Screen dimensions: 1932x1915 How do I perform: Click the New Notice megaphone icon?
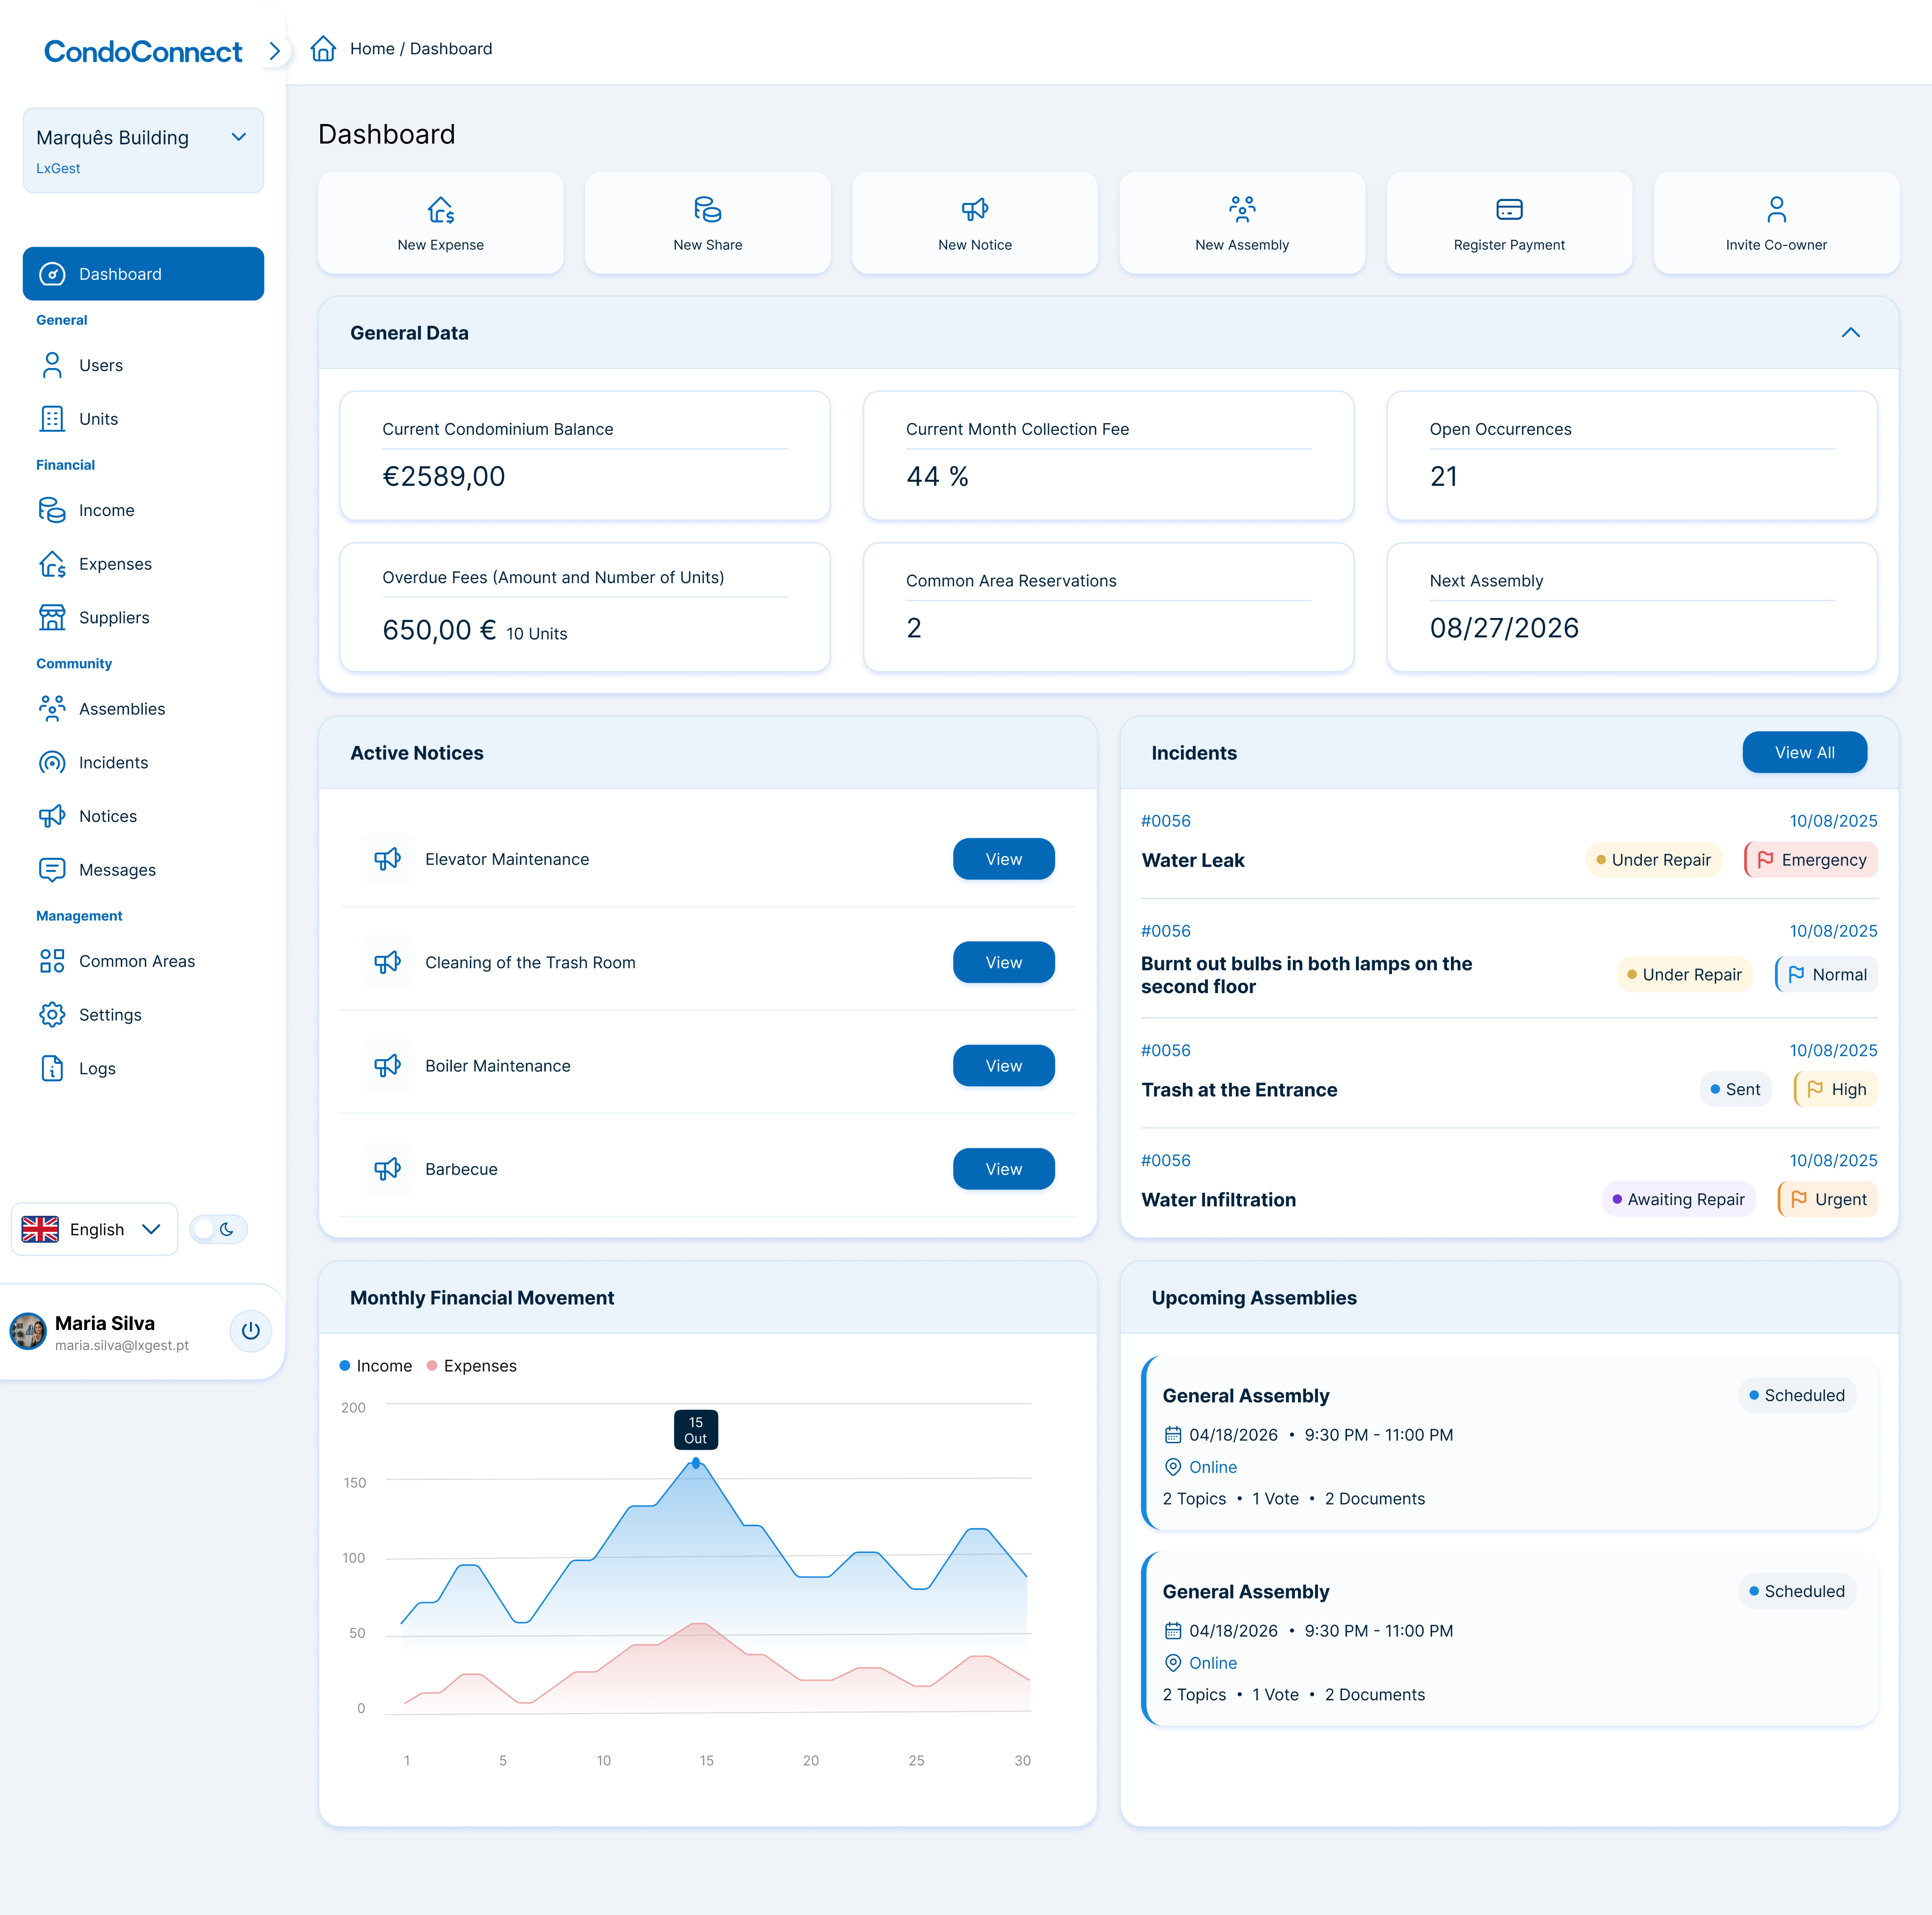click(x=975, y=209)
